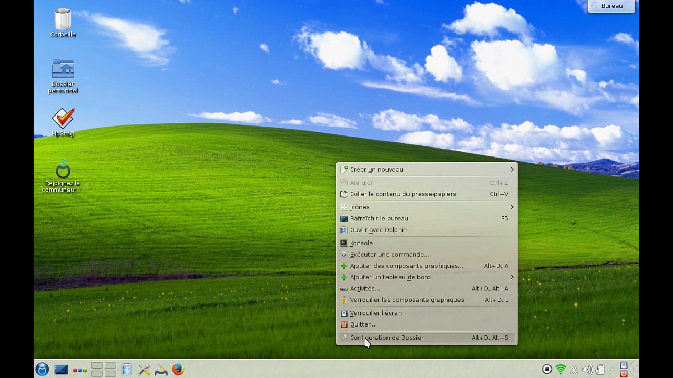Click the show desktop icon in taskbar
This screenshot has width=673, height=378.
[61, 370]
